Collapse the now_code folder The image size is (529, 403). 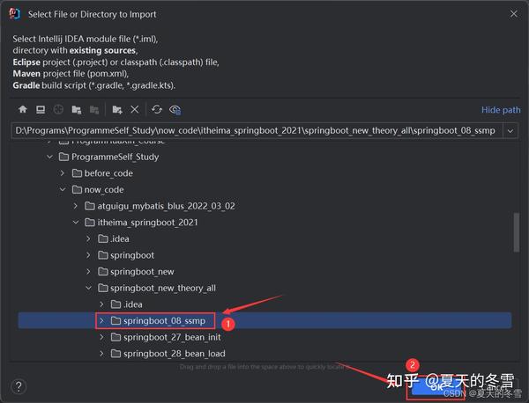pos(63,189)
